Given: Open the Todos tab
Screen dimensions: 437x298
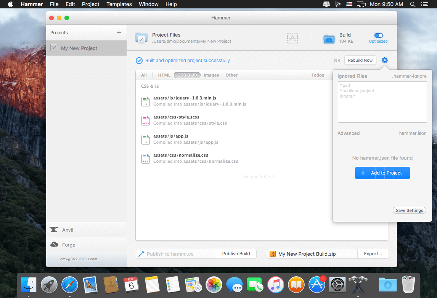Looking at the screenshot, I should click(318, 75).
